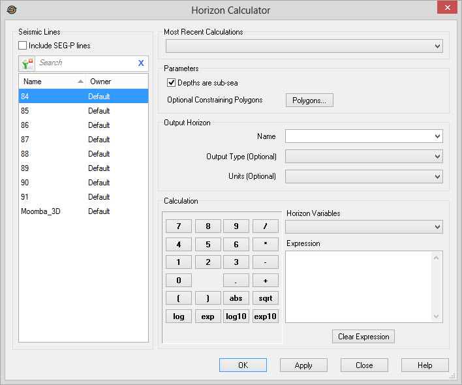Click calculator key 2

tap(208, 262)
